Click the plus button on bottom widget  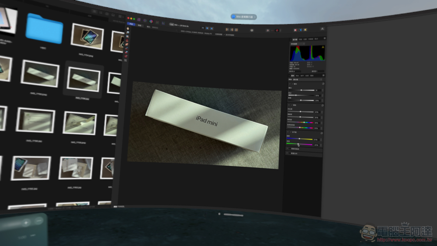tap(26, 222)
